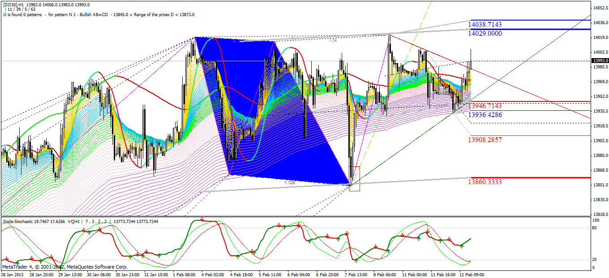
Task: Click the 14052.5 price scale value
Action: click(x=600, y=8)
